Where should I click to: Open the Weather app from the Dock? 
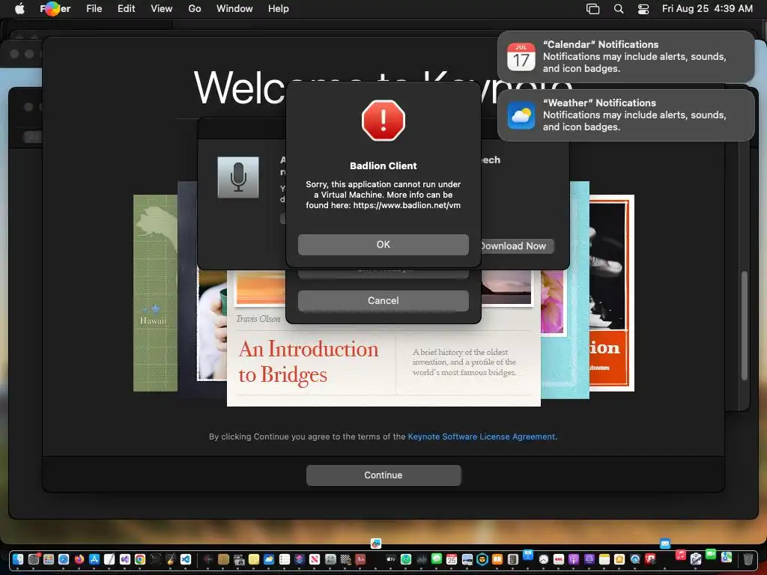(x=269, y=559)
